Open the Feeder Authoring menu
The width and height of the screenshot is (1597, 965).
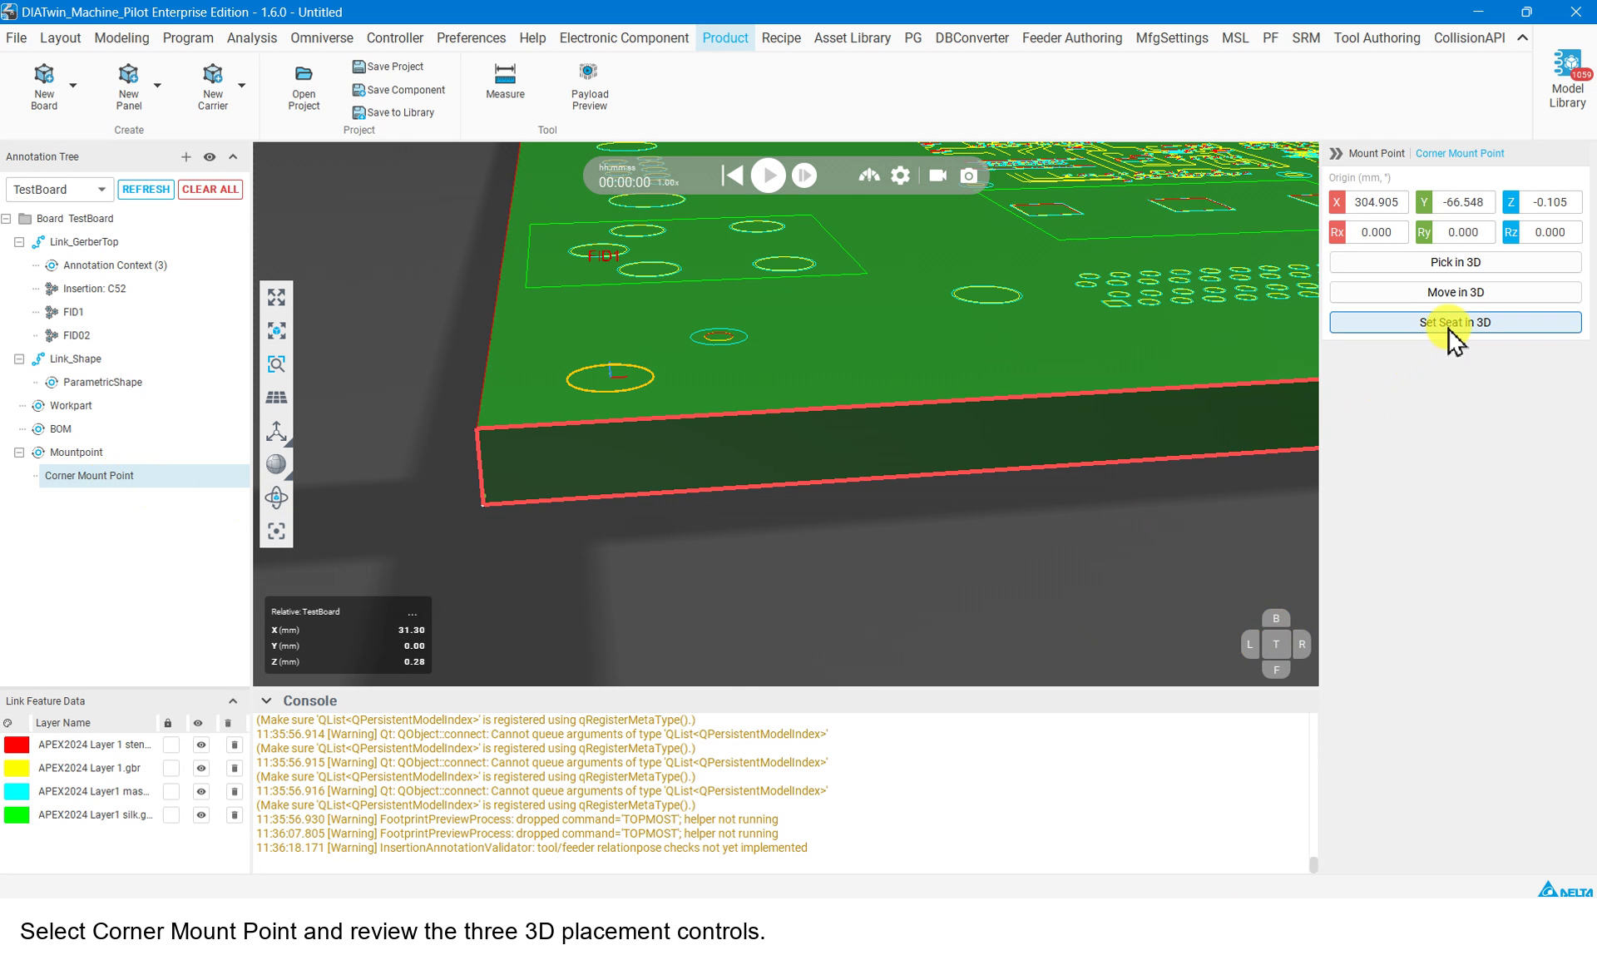[1071, 38]
